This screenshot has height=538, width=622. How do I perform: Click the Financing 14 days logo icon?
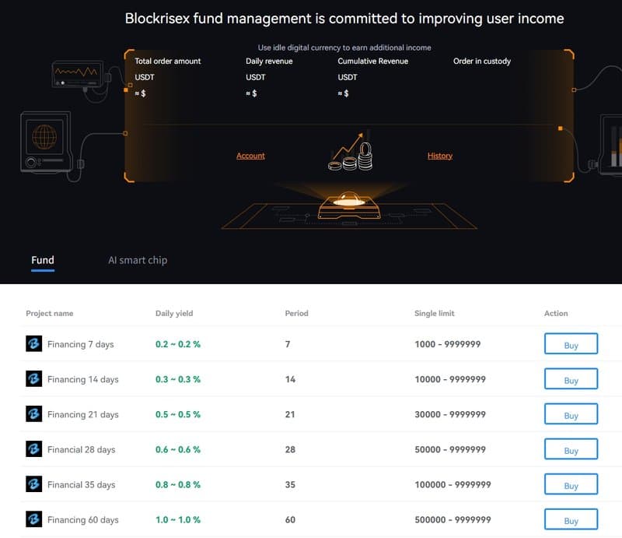(33, 378)
